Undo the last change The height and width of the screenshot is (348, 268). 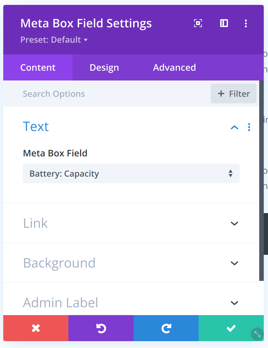[x=101, y=328]
